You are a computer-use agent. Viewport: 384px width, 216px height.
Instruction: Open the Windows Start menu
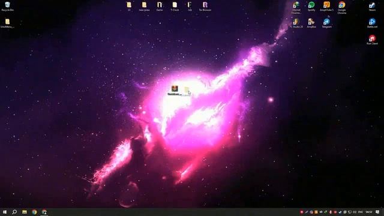pos(5,212)
